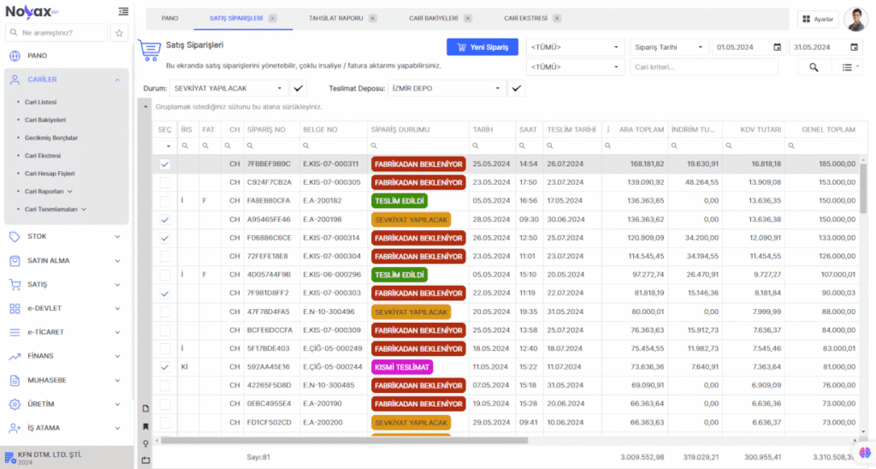Click the checkmark next to Durum dropdown
This screenshot has width=876, height=469.
click(299, 87)
